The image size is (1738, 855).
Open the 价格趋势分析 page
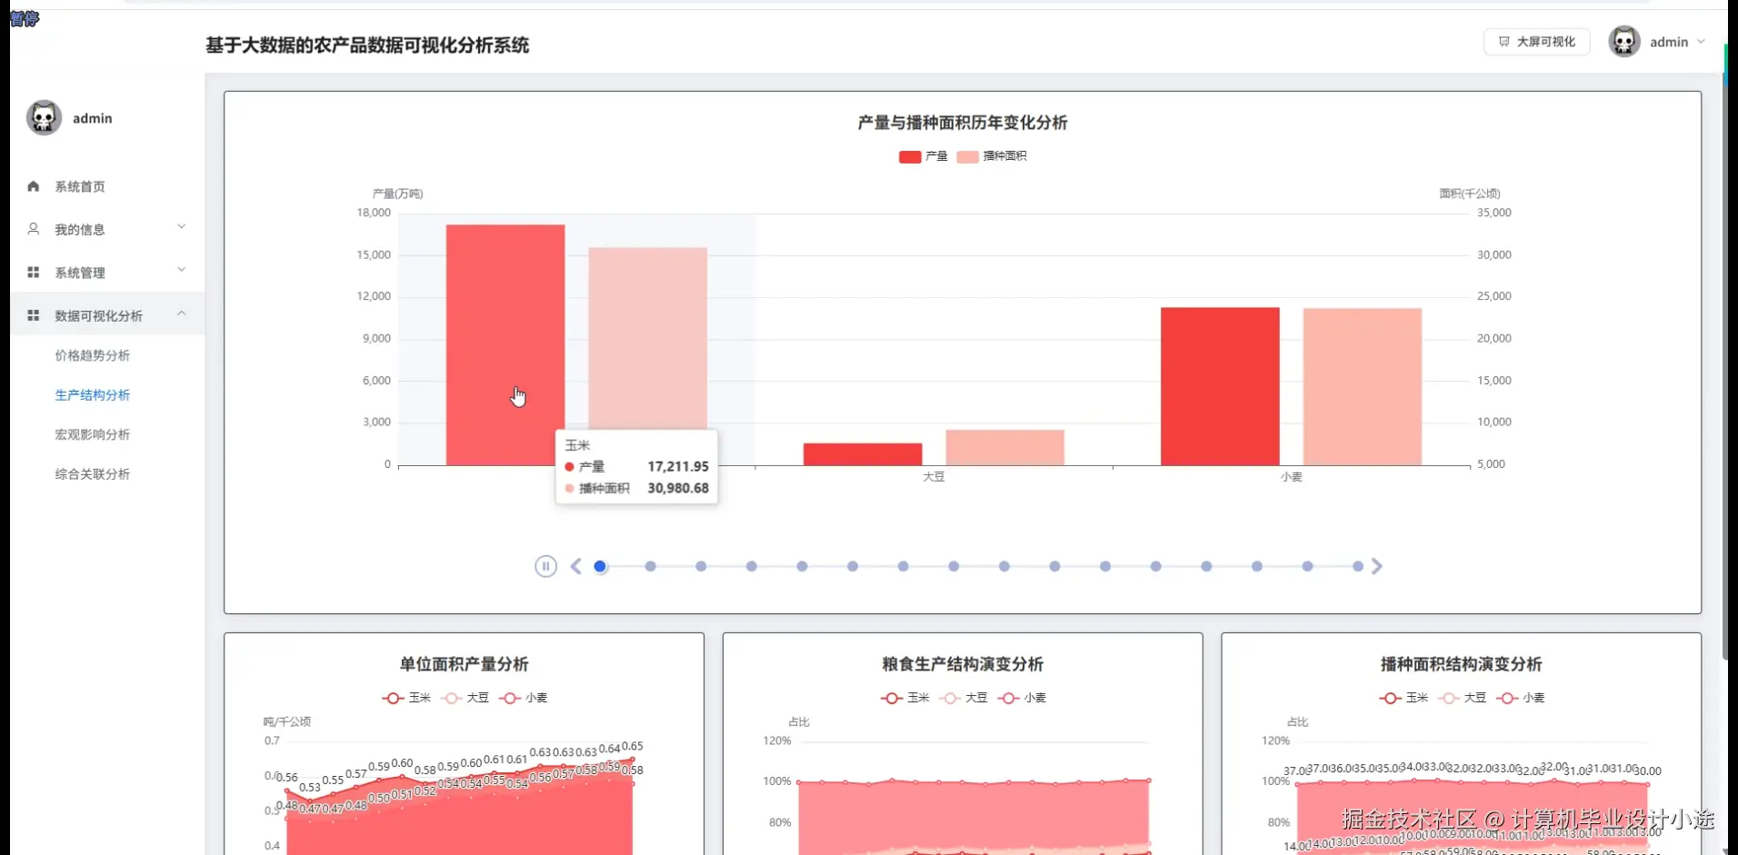coord(93,355)
